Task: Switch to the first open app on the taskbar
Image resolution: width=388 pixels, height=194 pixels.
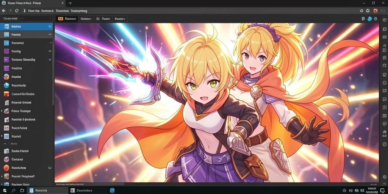Action: 47,190
